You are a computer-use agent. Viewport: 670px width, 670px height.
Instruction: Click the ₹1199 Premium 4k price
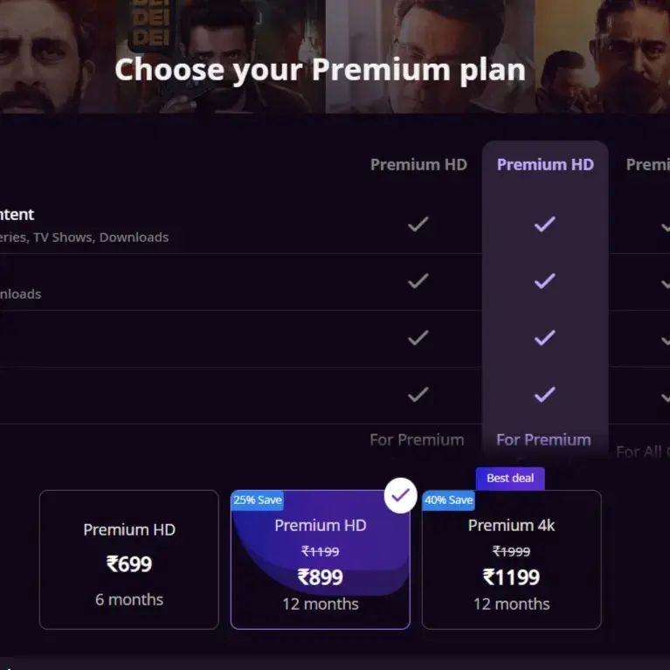point(511,577)
